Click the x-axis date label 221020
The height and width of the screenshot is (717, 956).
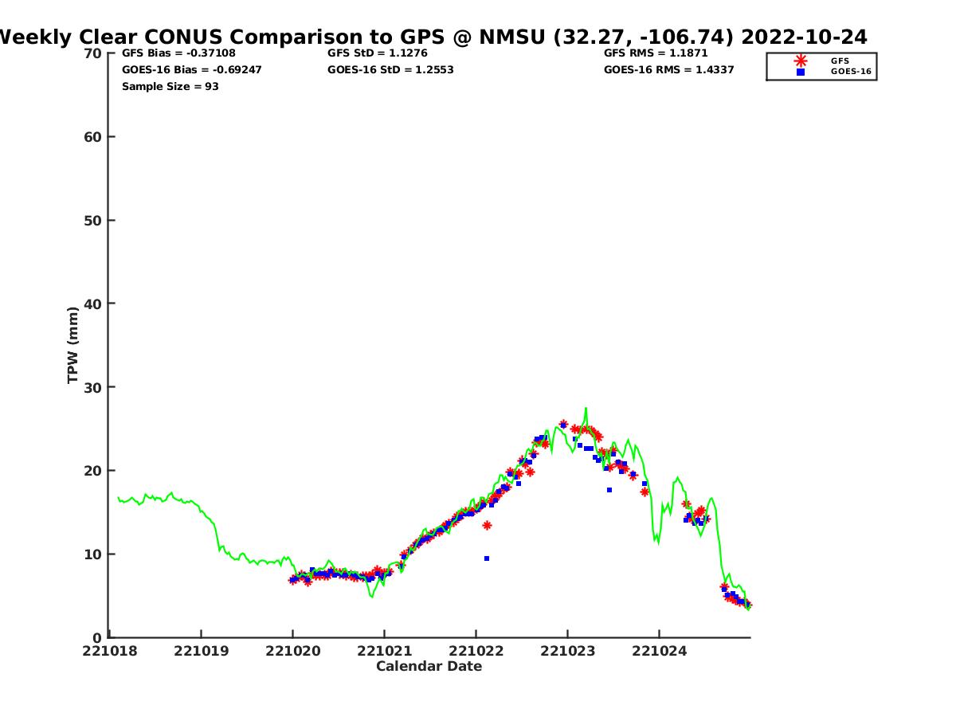click(292, 651)
